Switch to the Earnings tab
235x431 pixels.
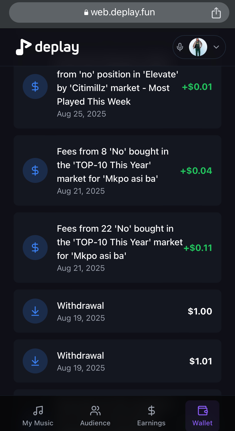[151, 416]
